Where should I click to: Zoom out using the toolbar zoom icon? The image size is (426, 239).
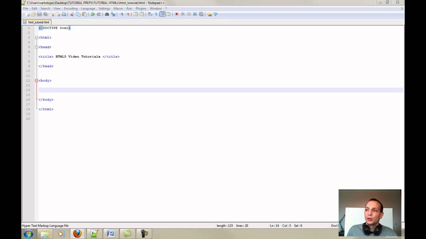click(x=128, y=14)
